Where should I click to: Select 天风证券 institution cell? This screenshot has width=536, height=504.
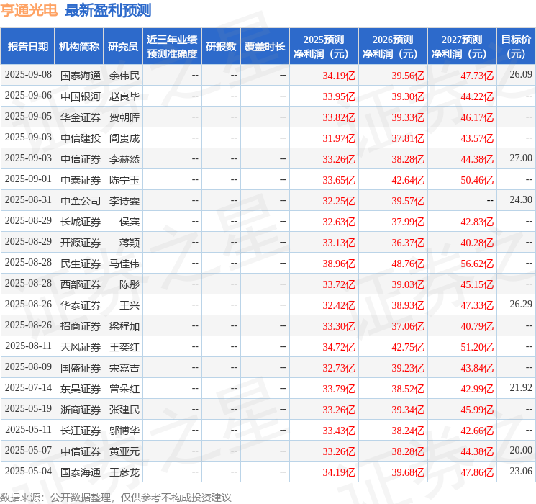point(81,347)
